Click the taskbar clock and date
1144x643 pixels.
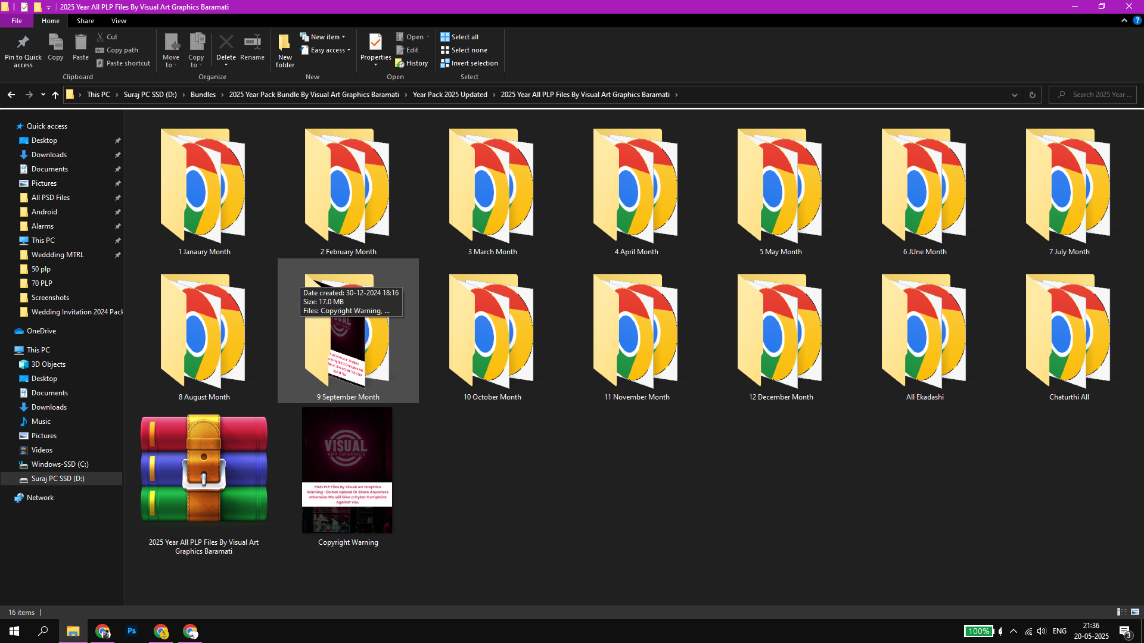[x=1091, y=631]
